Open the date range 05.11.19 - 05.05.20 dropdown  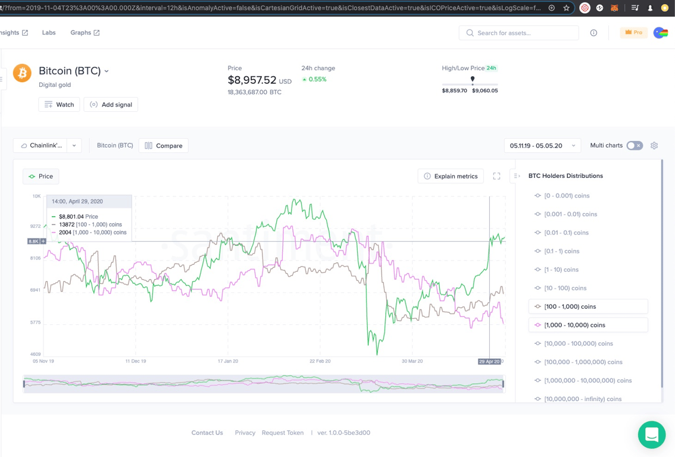point(542,145)
